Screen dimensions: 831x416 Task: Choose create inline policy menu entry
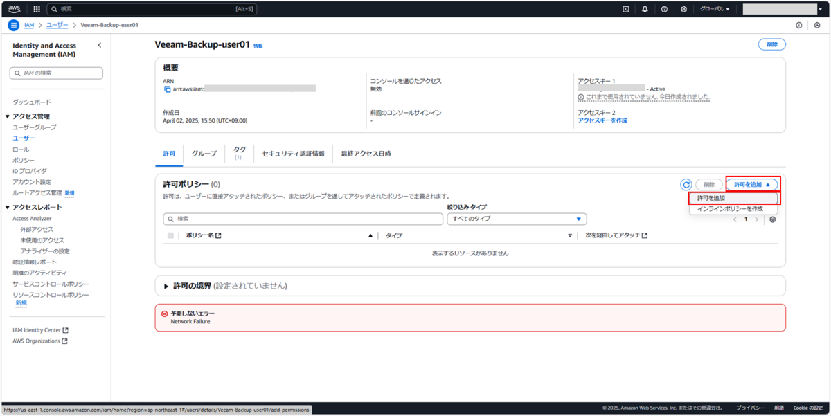pyautogui.click(x=733, y=208)
